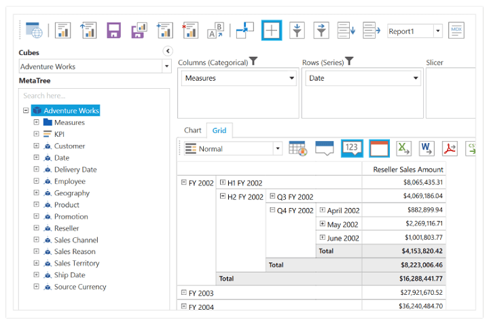Open the Report1 dropdown

[x=437, y=31]
